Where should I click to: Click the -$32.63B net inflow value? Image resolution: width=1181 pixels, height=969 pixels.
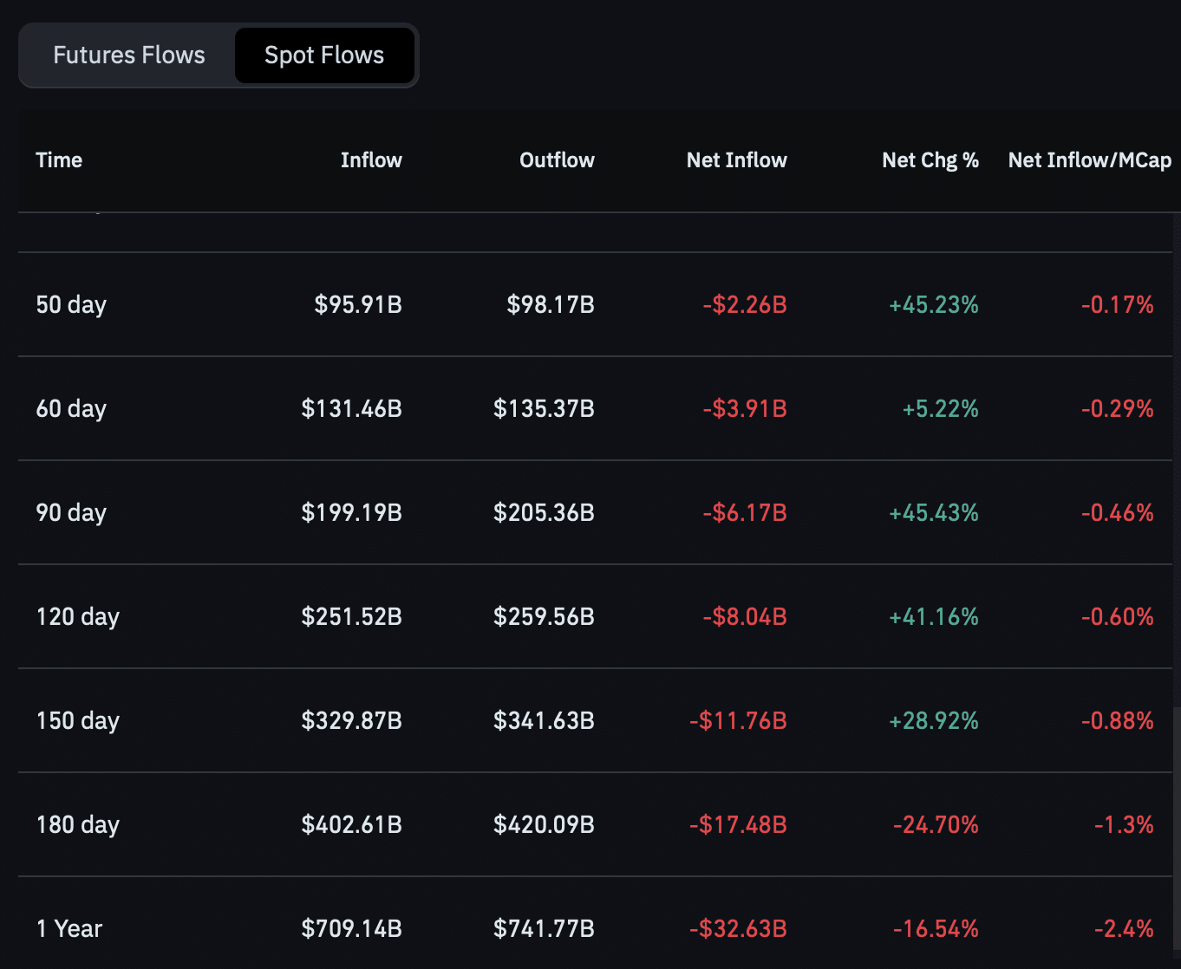coord(738,929)
